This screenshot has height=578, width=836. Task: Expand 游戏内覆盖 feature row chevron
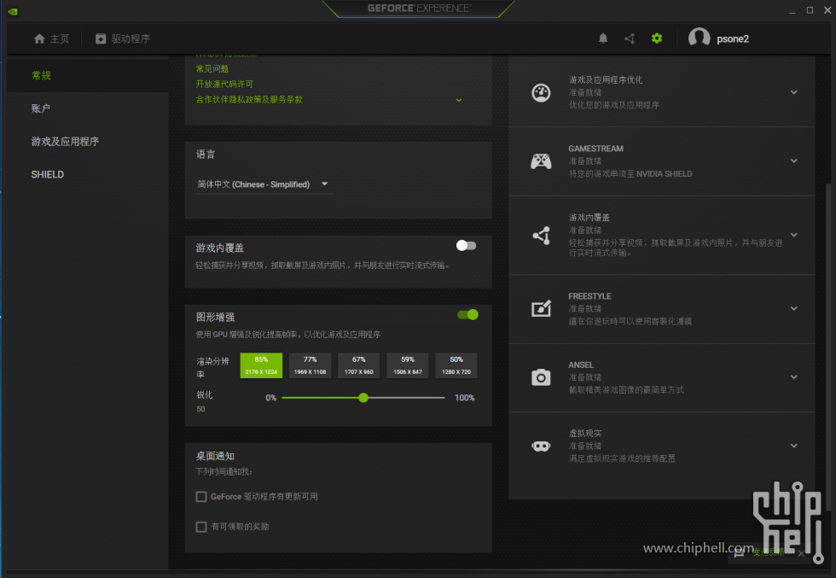pos(794,235)
